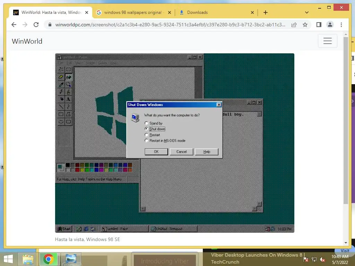Image resolution: width=355 pixels, height=266 pixels.
Task: Click the Untitled - Notepad taskbar button
Action: coord(173,229)
